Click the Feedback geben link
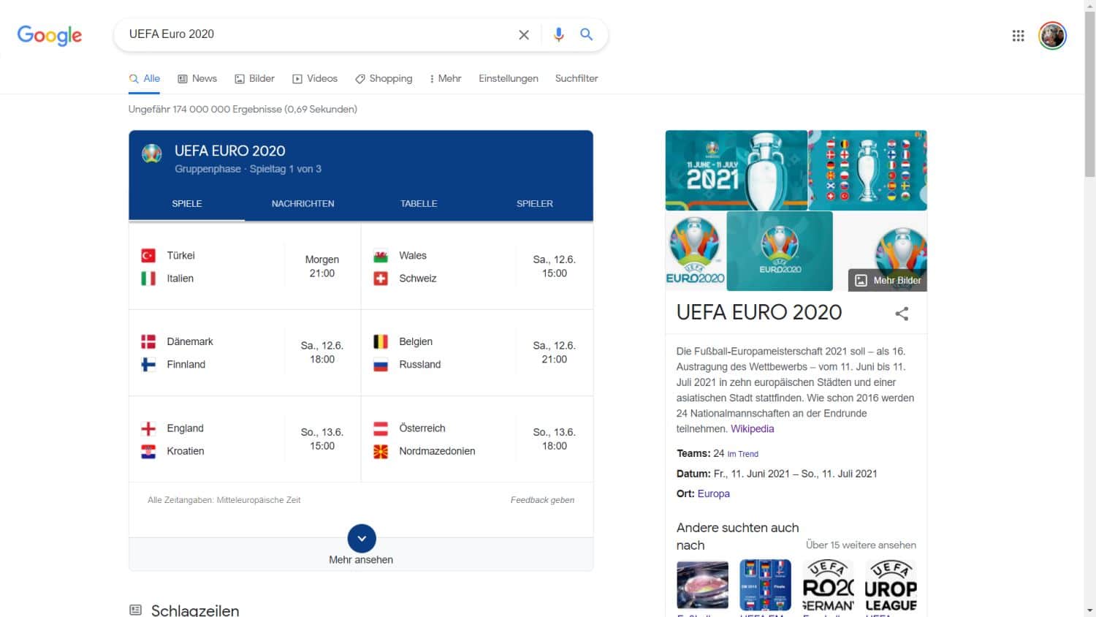The width and height of the screenshot is (1096, 617). click(542, 500)
